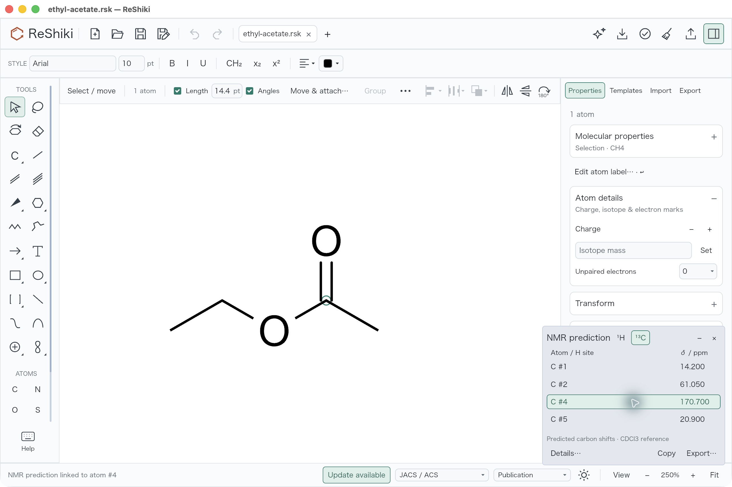Open file with the folder icon

[x=118, y=34]
